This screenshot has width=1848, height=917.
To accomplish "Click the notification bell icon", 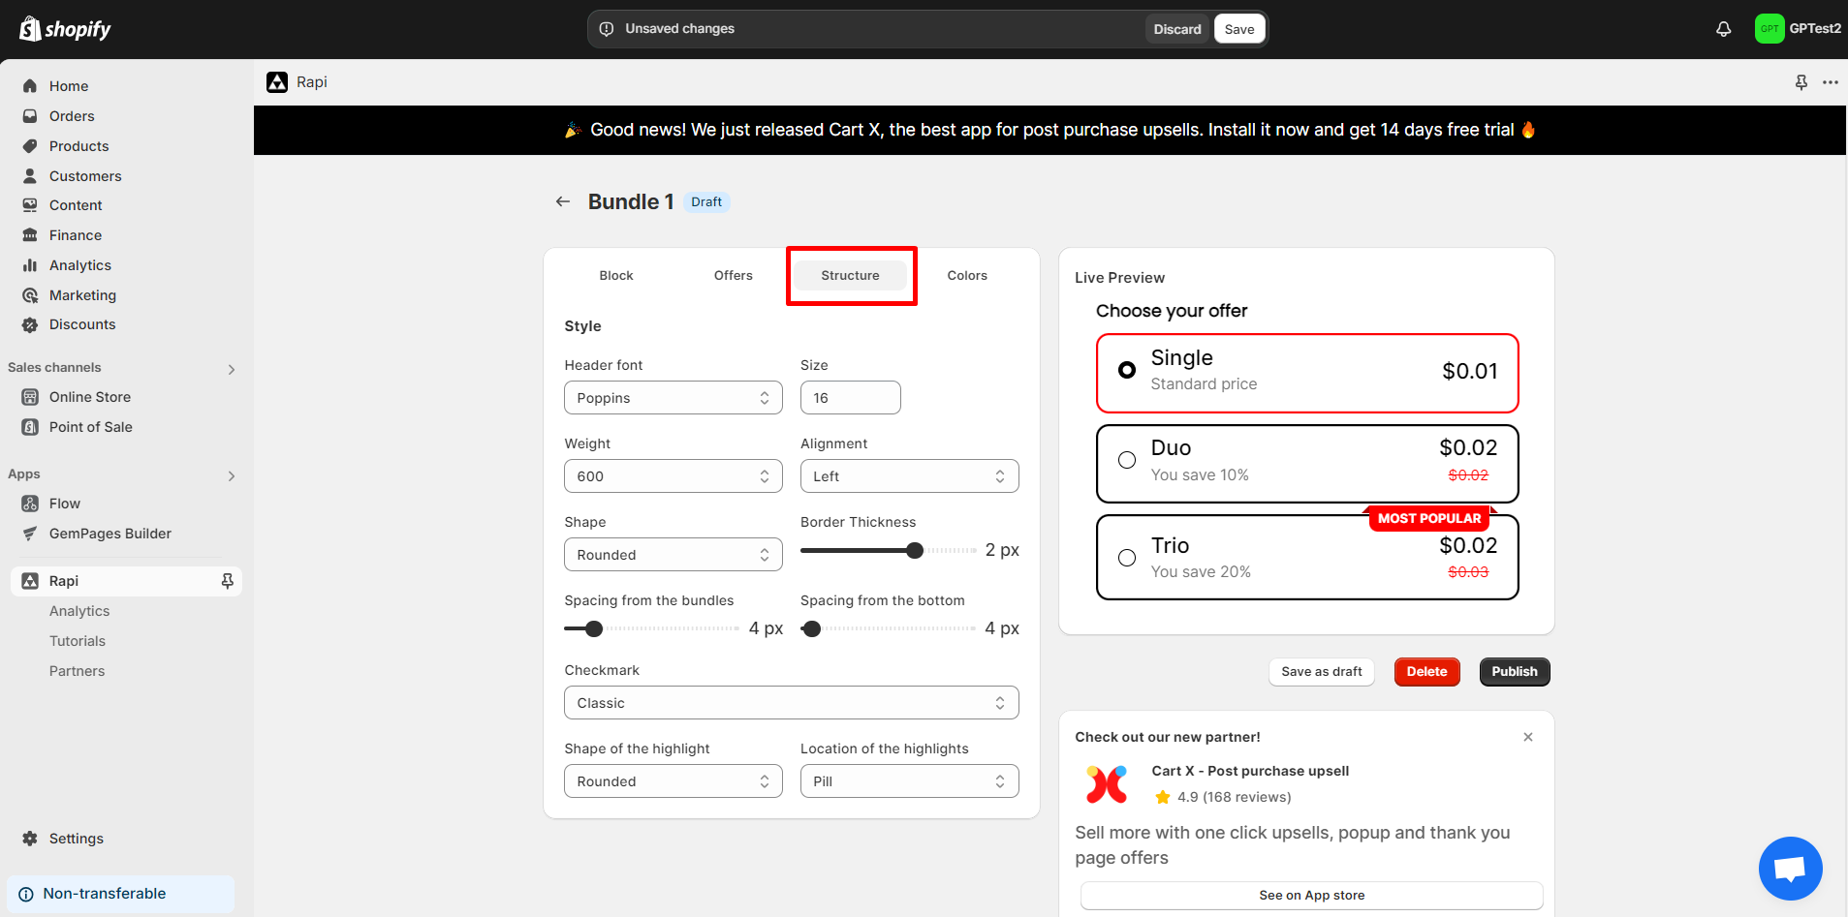I will tap(1723, 29).
